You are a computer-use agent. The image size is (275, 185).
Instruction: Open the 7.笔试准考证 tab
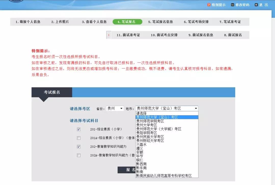tap(231, 22)
